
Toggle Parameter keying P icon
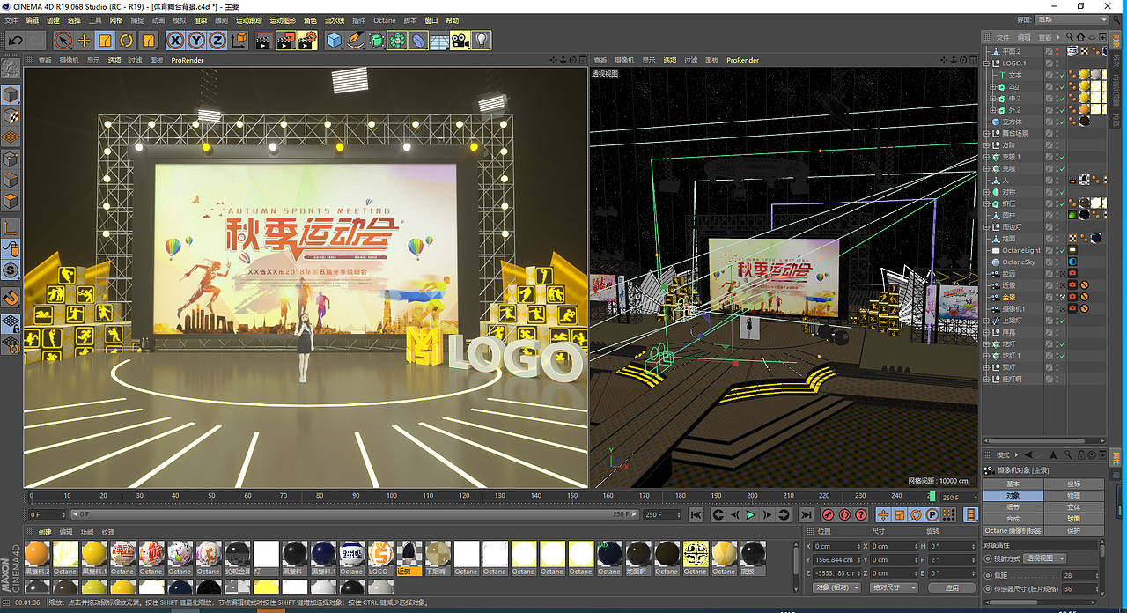[932, 514]
